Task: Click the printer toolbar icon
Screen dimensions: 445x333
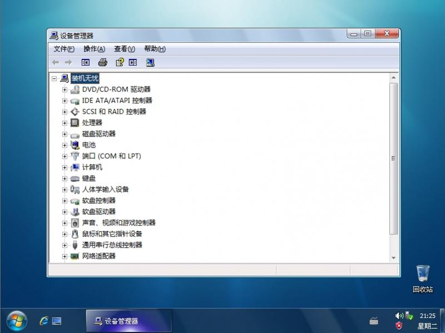Action: (102, 62)
